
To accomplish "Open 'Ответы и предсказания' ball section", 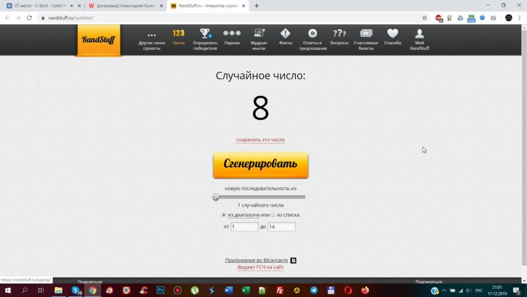I will (x=313, y=40).
